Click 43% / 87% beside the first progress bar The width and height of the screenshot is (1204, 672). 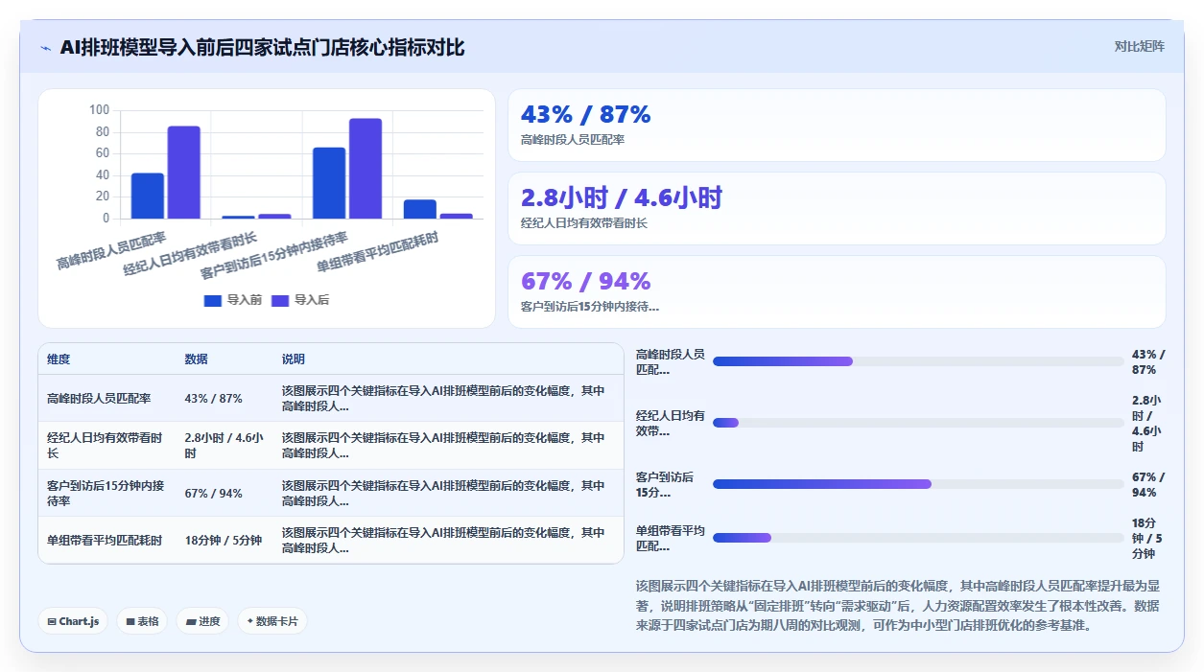coord(1148,361)
